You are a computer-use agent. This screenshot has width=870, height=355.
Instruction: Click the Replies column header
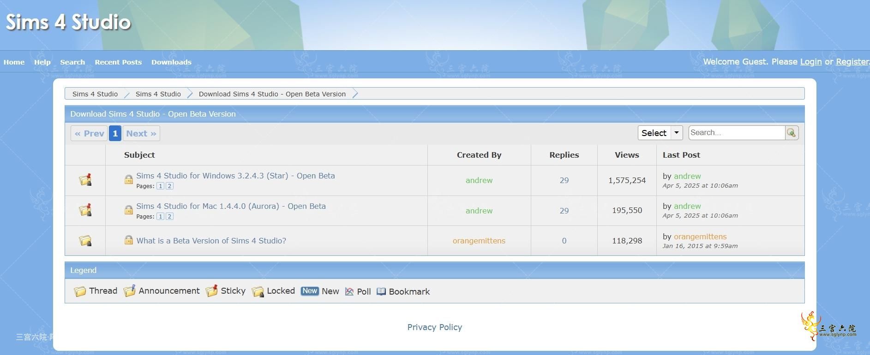[564, 155]
